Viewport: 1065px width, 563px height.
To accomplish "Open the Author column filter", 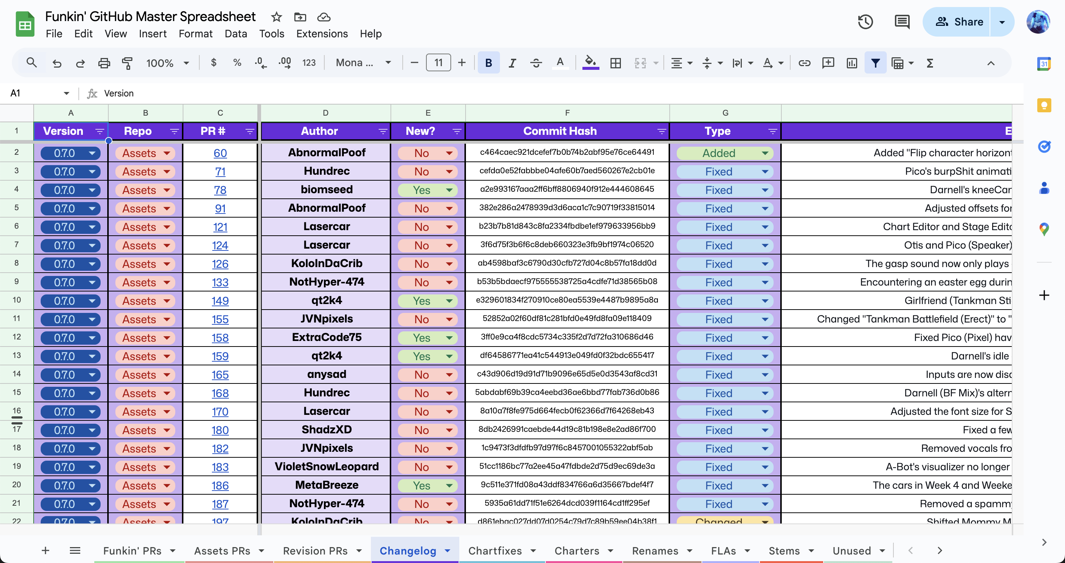I will (x=383, y=132).
